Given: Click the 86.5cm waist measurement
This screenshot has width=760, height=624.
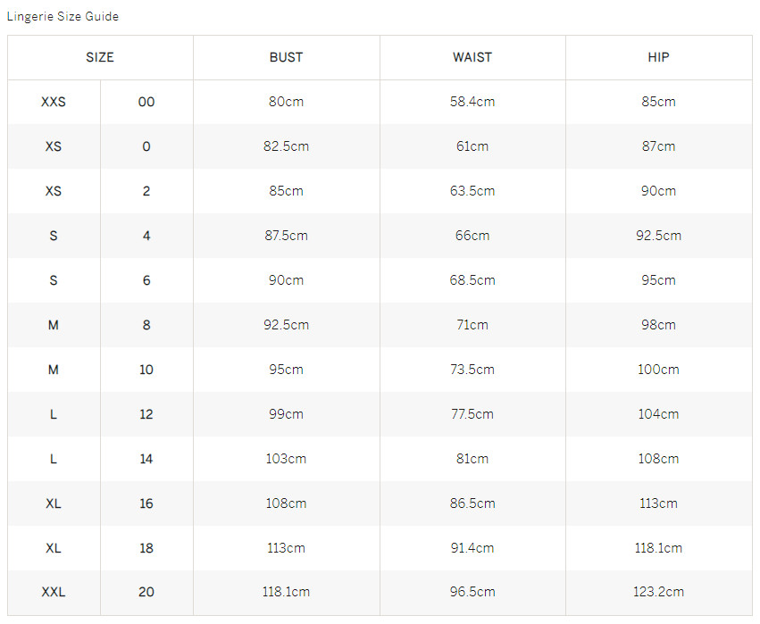Looking at the screenshot, I should pyautogui.click(x=472, y=503).
